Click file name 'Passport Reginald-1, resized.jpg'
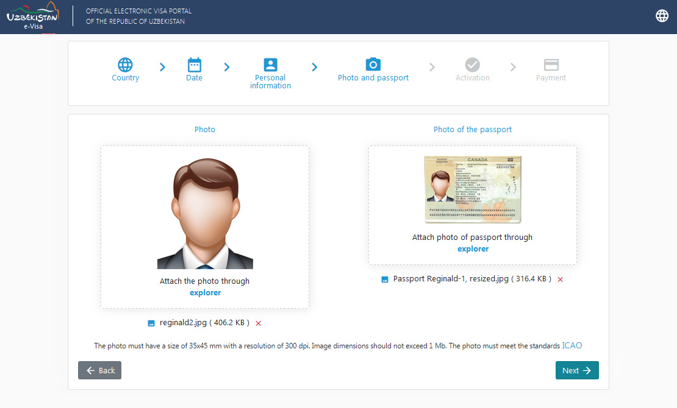This screenshot has height=408, width=677. [x=451, y=279]
